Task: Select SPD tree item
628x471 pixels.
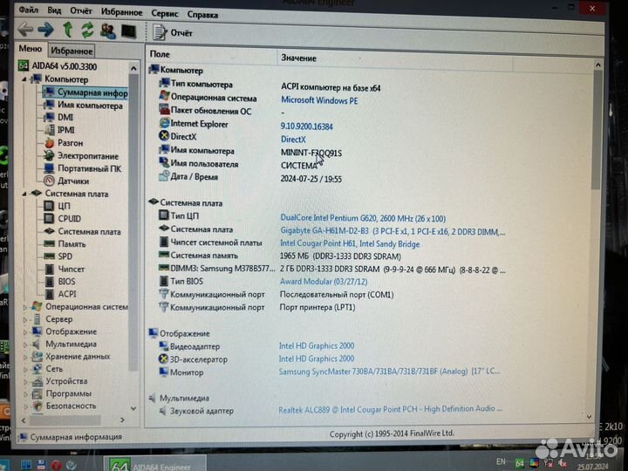Action: pyautogui.click(x=58, y=256)
